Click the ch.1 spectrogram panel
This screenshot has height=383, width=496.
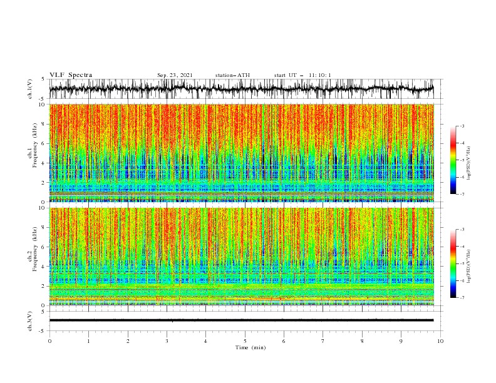[x=242, y=153]
